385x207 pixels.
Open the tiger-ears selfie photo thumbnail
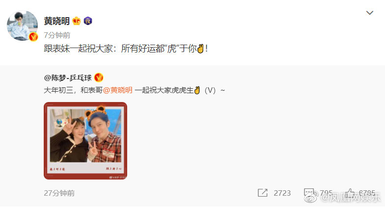point(85,141)
